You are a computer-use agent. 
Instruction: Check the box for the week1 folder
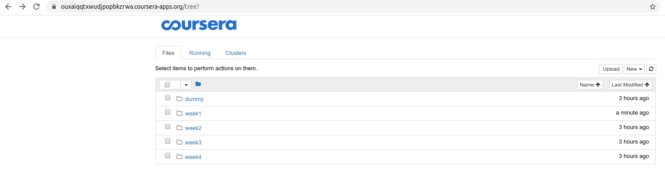click(x=168, y=112)
